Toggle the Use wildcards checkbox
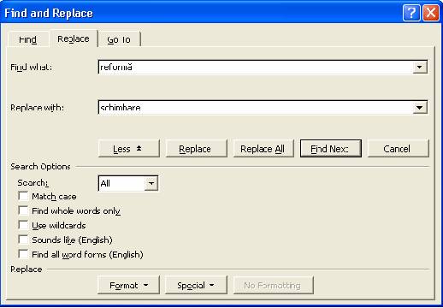The image size is (443, 308). coord(23,225)
